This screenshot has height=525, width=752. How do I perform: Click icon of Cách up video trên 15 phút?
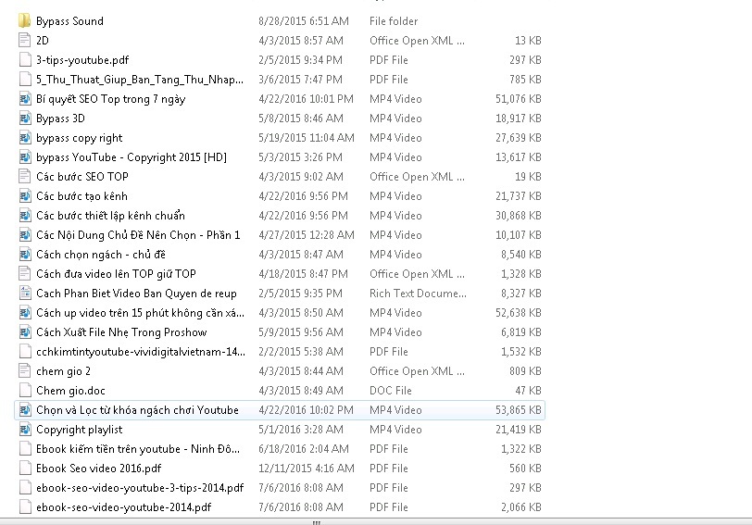click(x=24, y=313)
